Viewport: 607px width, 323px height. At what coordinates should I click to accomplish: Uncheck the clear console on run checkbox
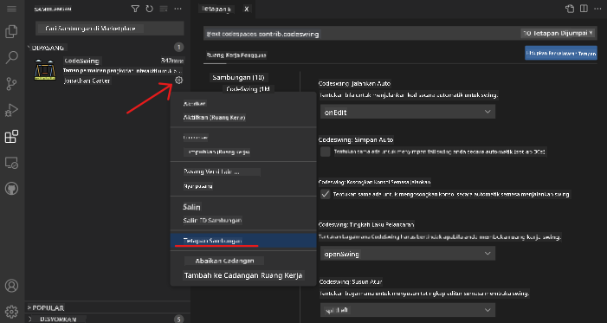[x=326, y=194]
